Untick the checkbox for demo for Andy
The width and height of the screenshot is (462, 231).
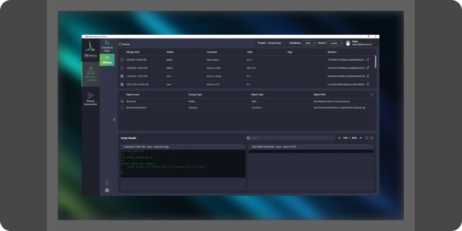pos(122,76)
